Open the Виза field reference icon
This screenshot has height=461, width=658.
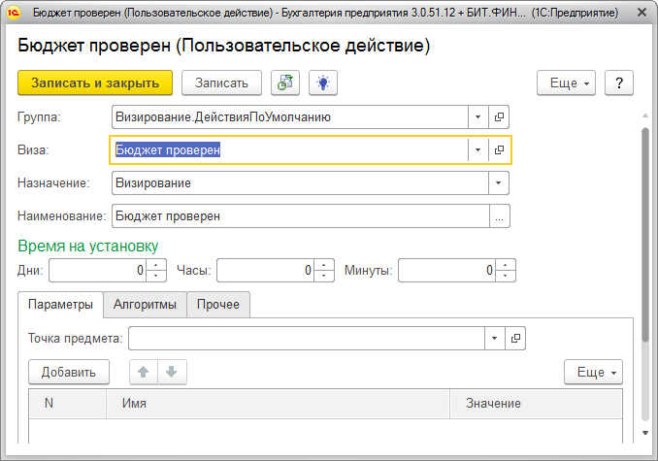[x=500, y=150]
